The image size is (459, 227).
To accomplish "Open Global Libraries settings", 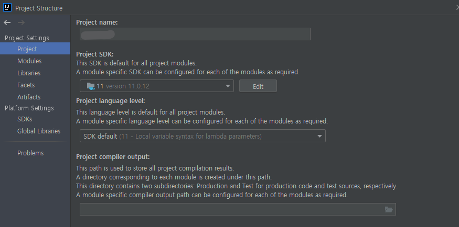I will click(x=38, y=131).
